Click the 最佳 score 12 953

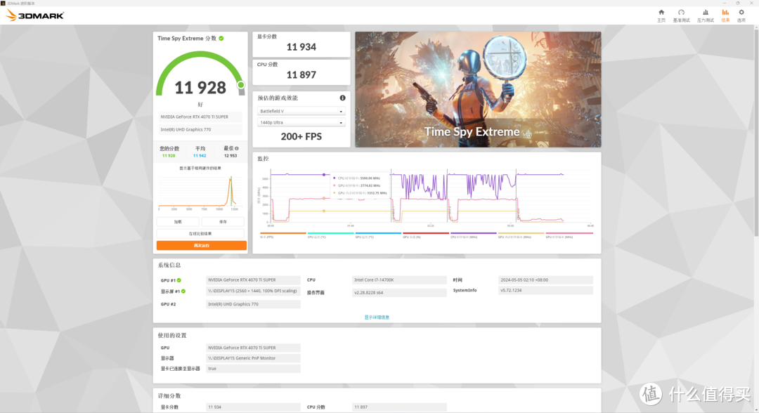tap(231, 156)
